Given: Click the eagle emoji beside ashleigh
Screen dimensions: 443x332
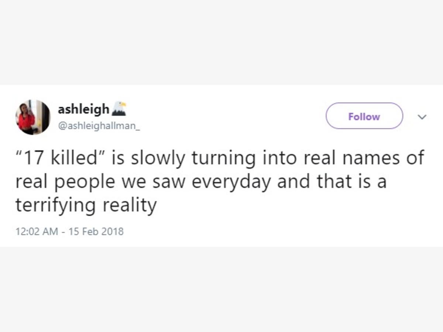Looking at the screenshot, I should pos(119,108).
